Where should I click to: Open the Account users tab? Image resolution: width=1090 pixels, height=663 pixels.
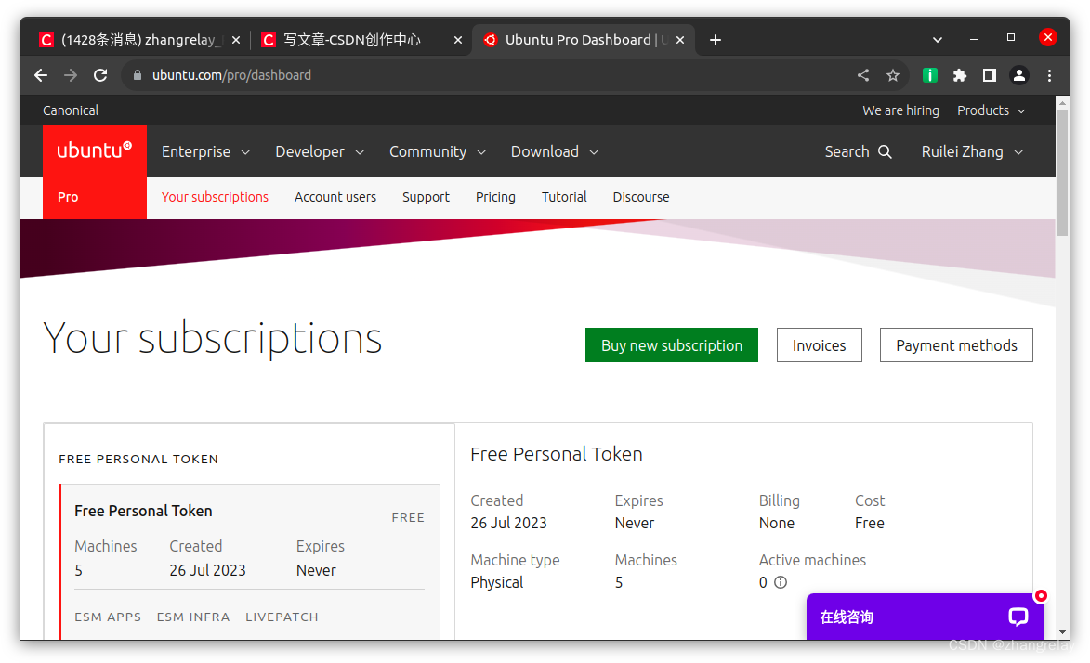click(335, 197)
